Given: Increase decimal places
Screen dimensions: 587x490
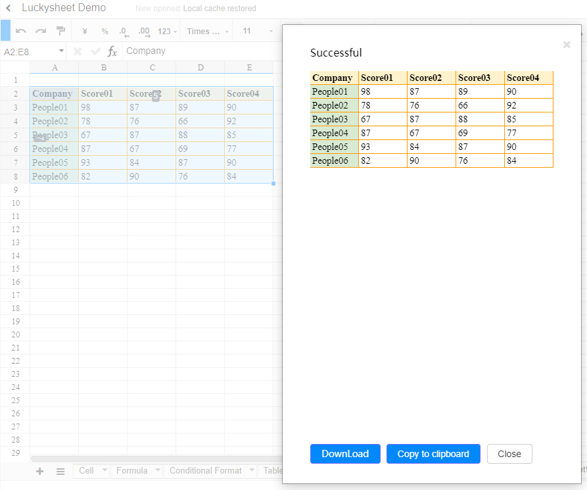Looking at the screenshot, I should point(143,30).
